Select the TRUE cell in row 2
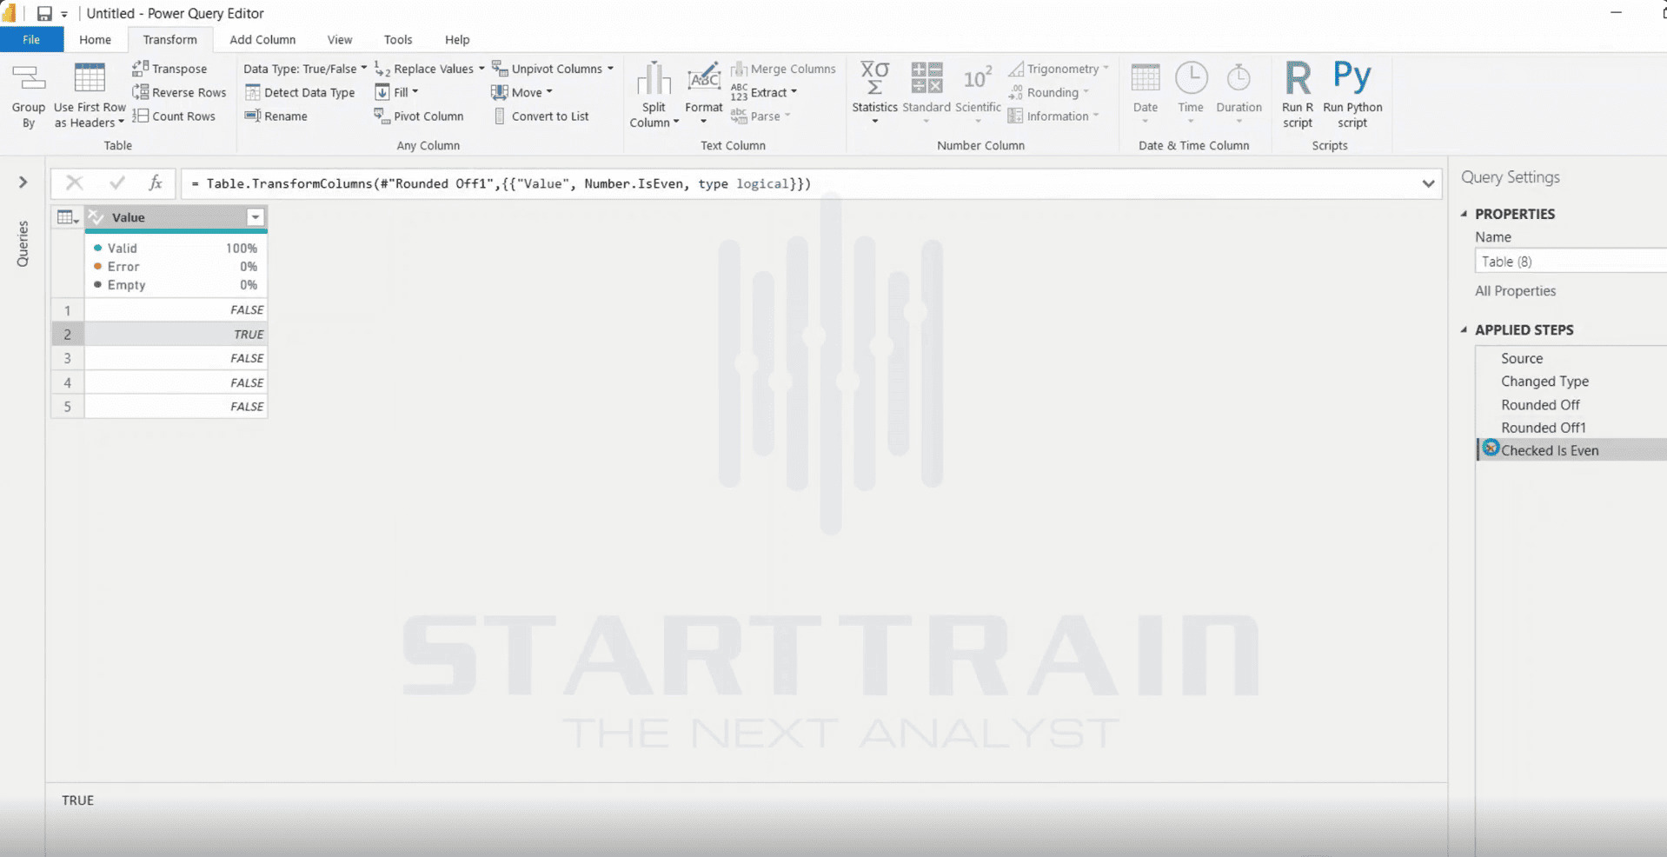The image size is (1667, 857). (176, 334)
